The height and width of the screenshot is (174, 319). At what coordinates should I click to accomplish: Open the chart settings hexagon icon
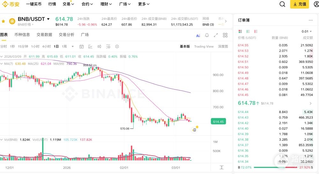117,47
